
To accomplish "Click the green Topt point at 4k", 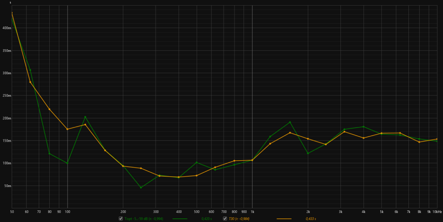I will pos(364,127).
